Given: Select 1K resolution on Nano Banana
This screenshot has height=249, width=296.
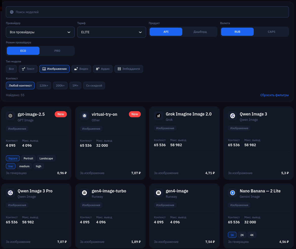Looking at the screenshot, I should (x=232, y=235).
